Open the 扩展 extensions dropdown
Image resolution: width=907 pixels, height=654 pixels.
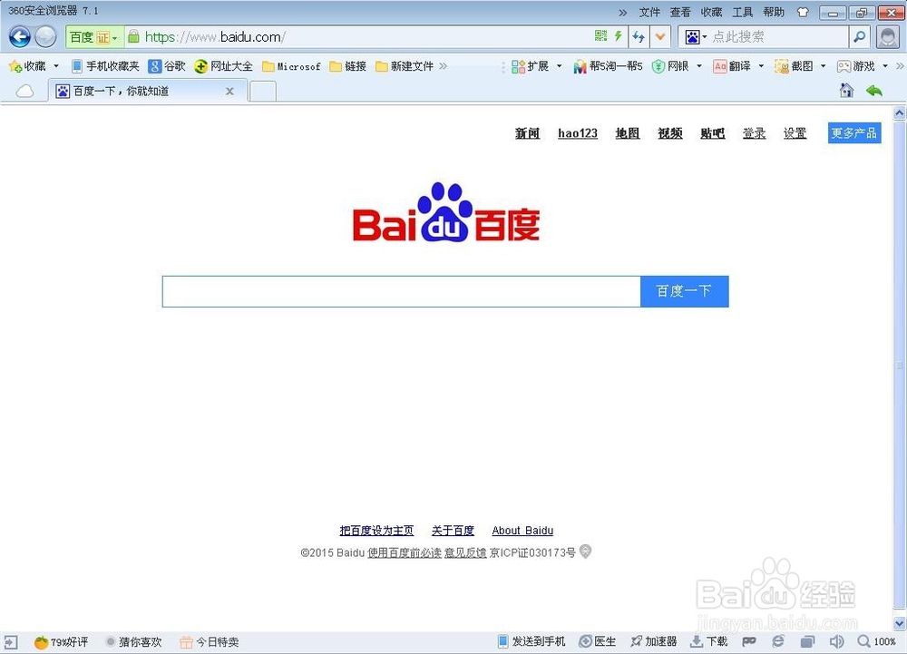[x=537, y=66]
